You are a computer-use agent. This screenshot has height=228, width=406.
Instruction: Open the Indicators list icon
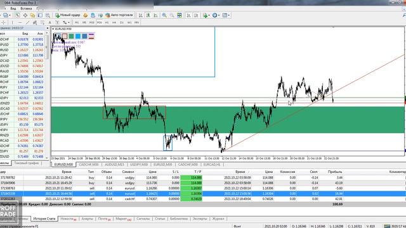click(206, 15)
